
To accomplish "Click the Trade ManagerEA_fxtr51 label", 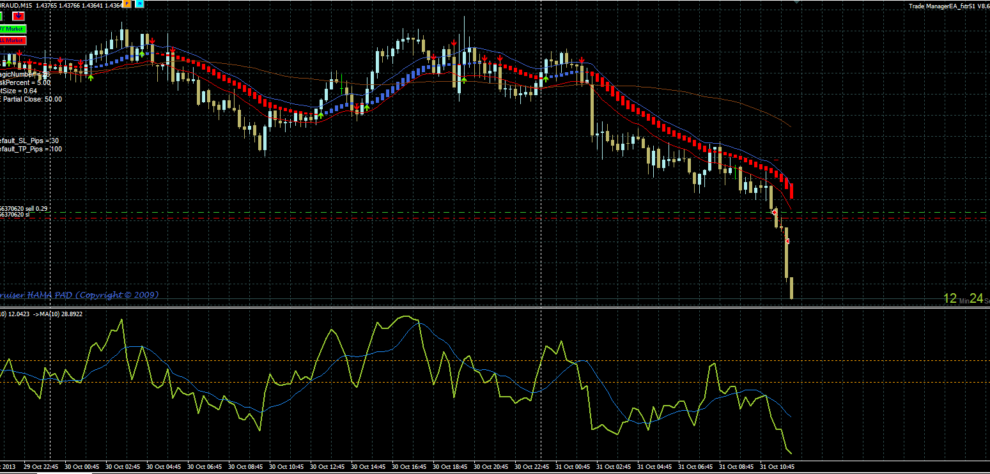I will [942, 6].
